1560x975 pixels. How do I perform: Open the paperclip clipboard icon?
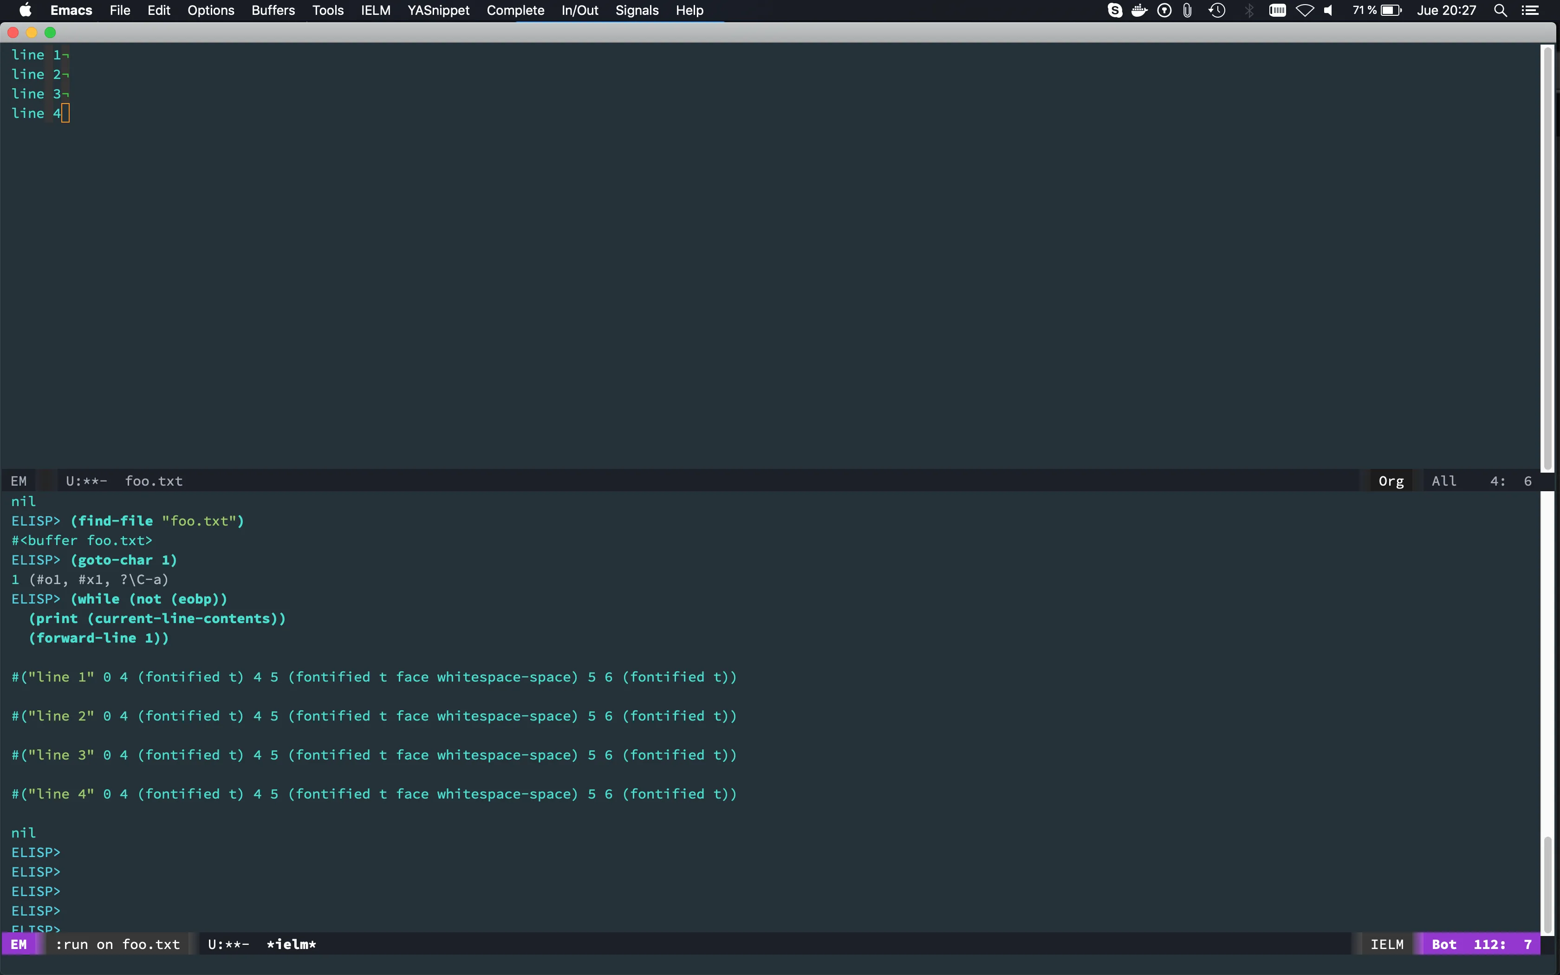[x=1187, y=10]
